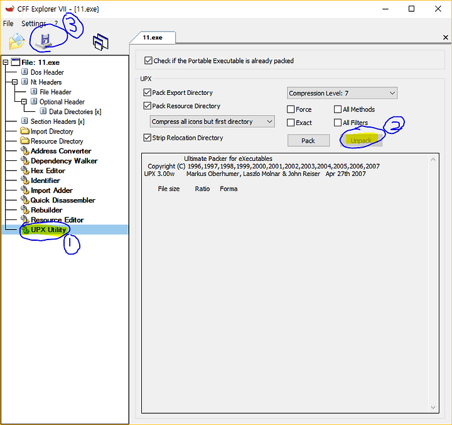Viewport: 452px width, 425px height.
Task: Click the Resource Directory folder icon
Action: coord(24,141)
